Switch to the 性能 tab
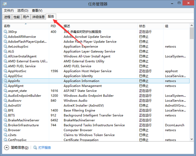This screenshot has height=156, width=196. click(x=17, y=17)
